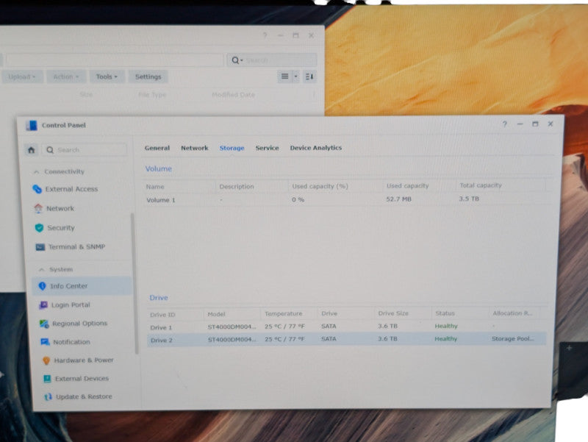Click the Storage Pool allocation cell
This screenshot has height=442, width=588.
(512, 338)
